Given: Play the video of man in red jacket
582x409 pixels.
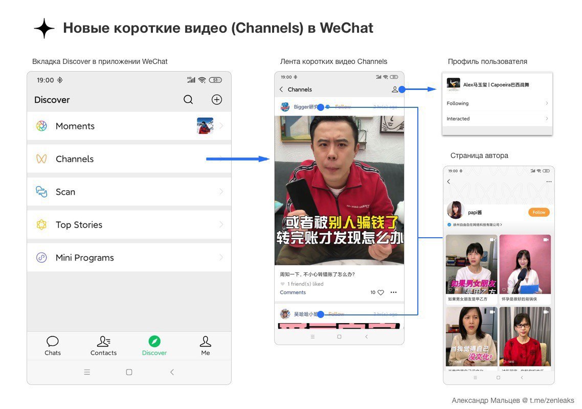Looking at the screenshot, I should [339, 190].
